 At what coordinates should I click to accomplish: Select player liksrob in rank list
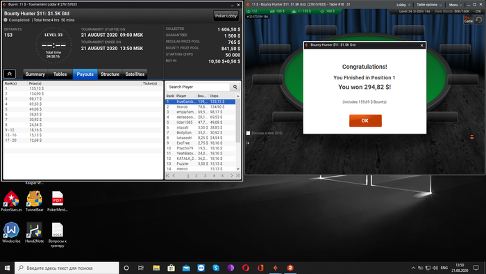click(x=201, y=106)
